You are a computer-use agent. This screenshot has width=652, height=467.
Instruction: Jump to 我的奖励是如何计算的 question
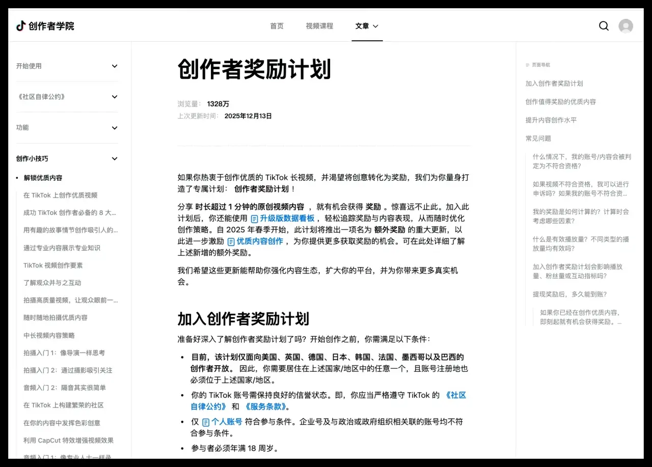(581, 216)
